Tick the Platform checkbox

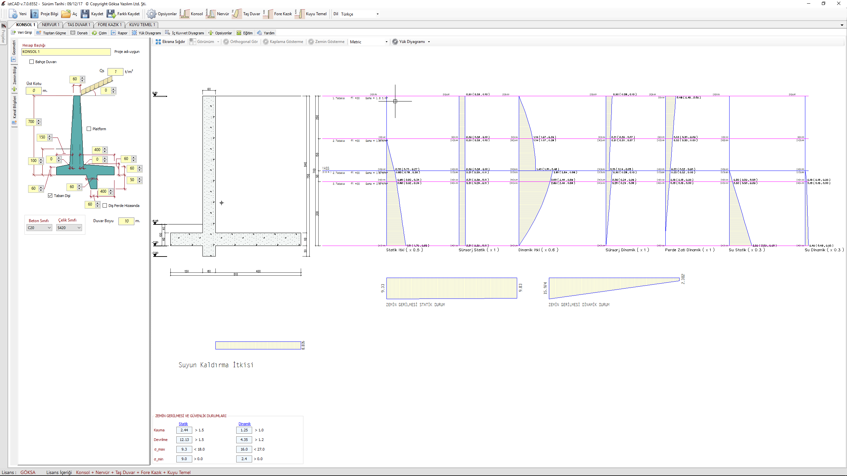click(89, 129)
